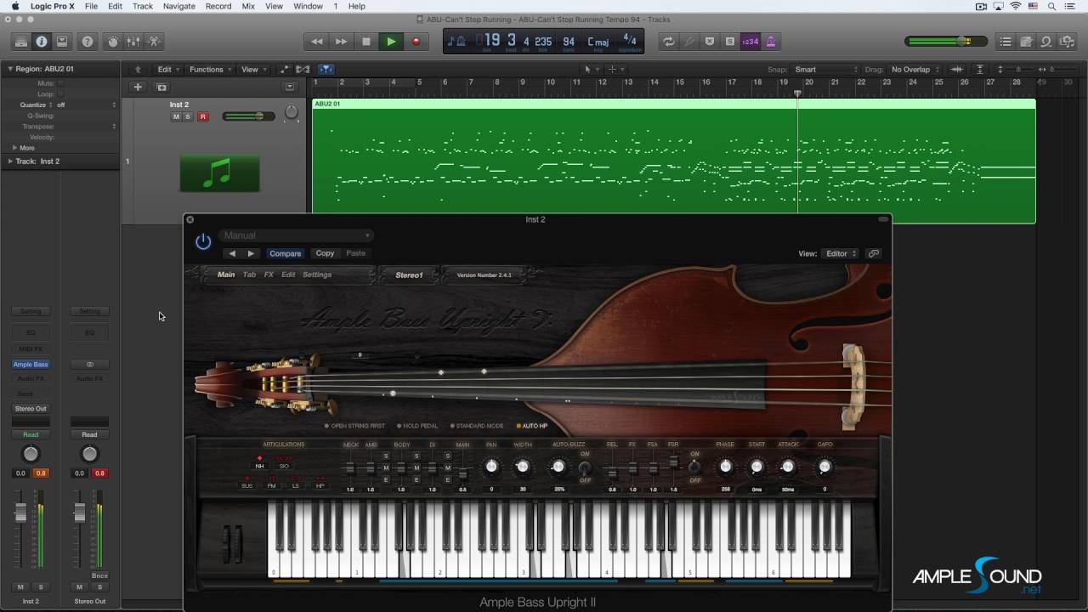
Task: Open the Manual preset dropdown
Action: tap(296, 235)
